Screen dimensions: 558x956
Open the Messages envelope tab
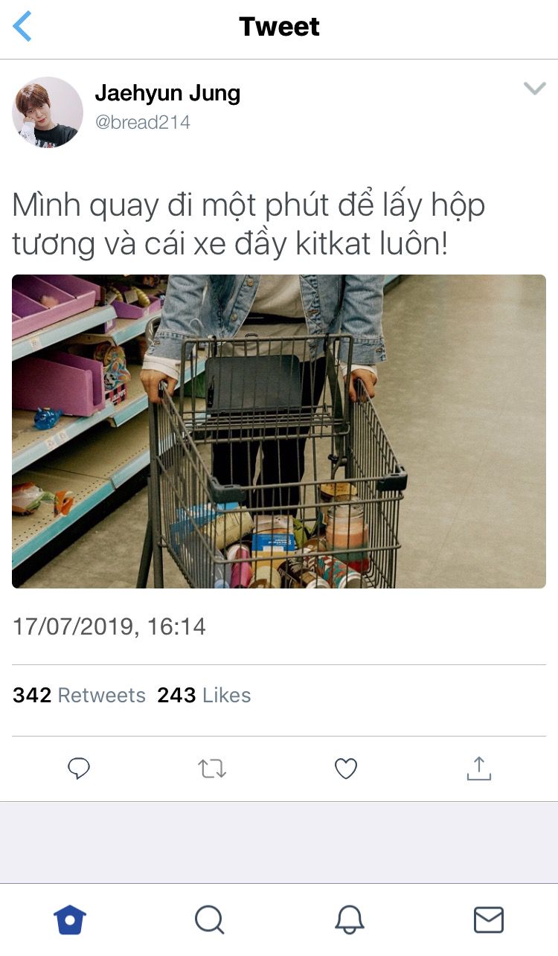pyautogui.click(x=489, y=920)
